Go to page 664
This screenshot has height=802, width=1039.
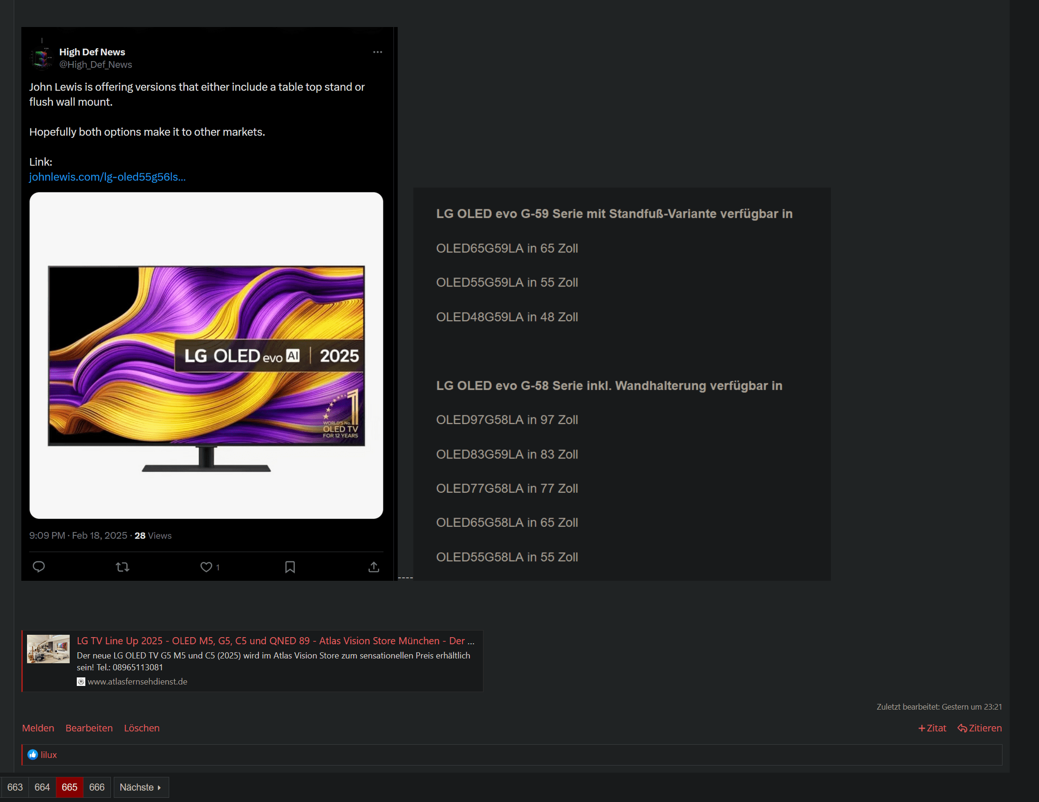(42, 787)
